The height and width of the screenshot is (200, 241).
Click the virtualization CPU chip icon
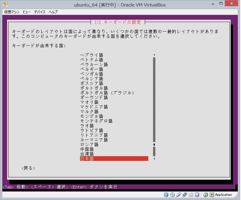point(197,195)
